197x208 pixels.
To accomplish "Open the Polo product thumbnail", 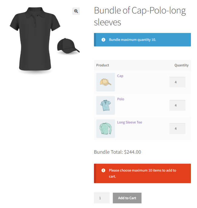I will click(105, 105).
